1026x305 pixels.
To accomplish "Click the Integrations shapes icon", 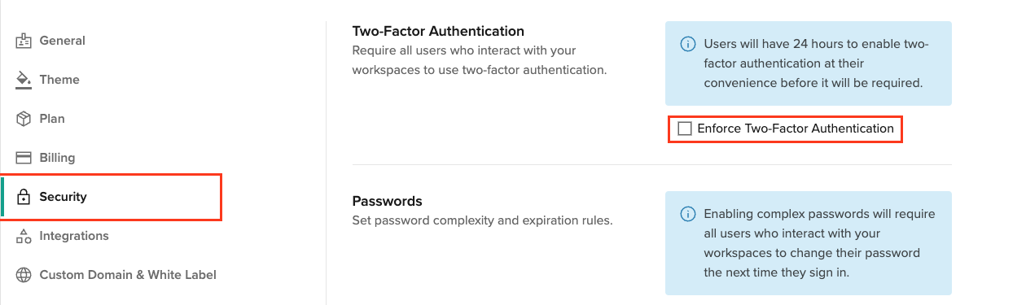I will coord(24,236).
